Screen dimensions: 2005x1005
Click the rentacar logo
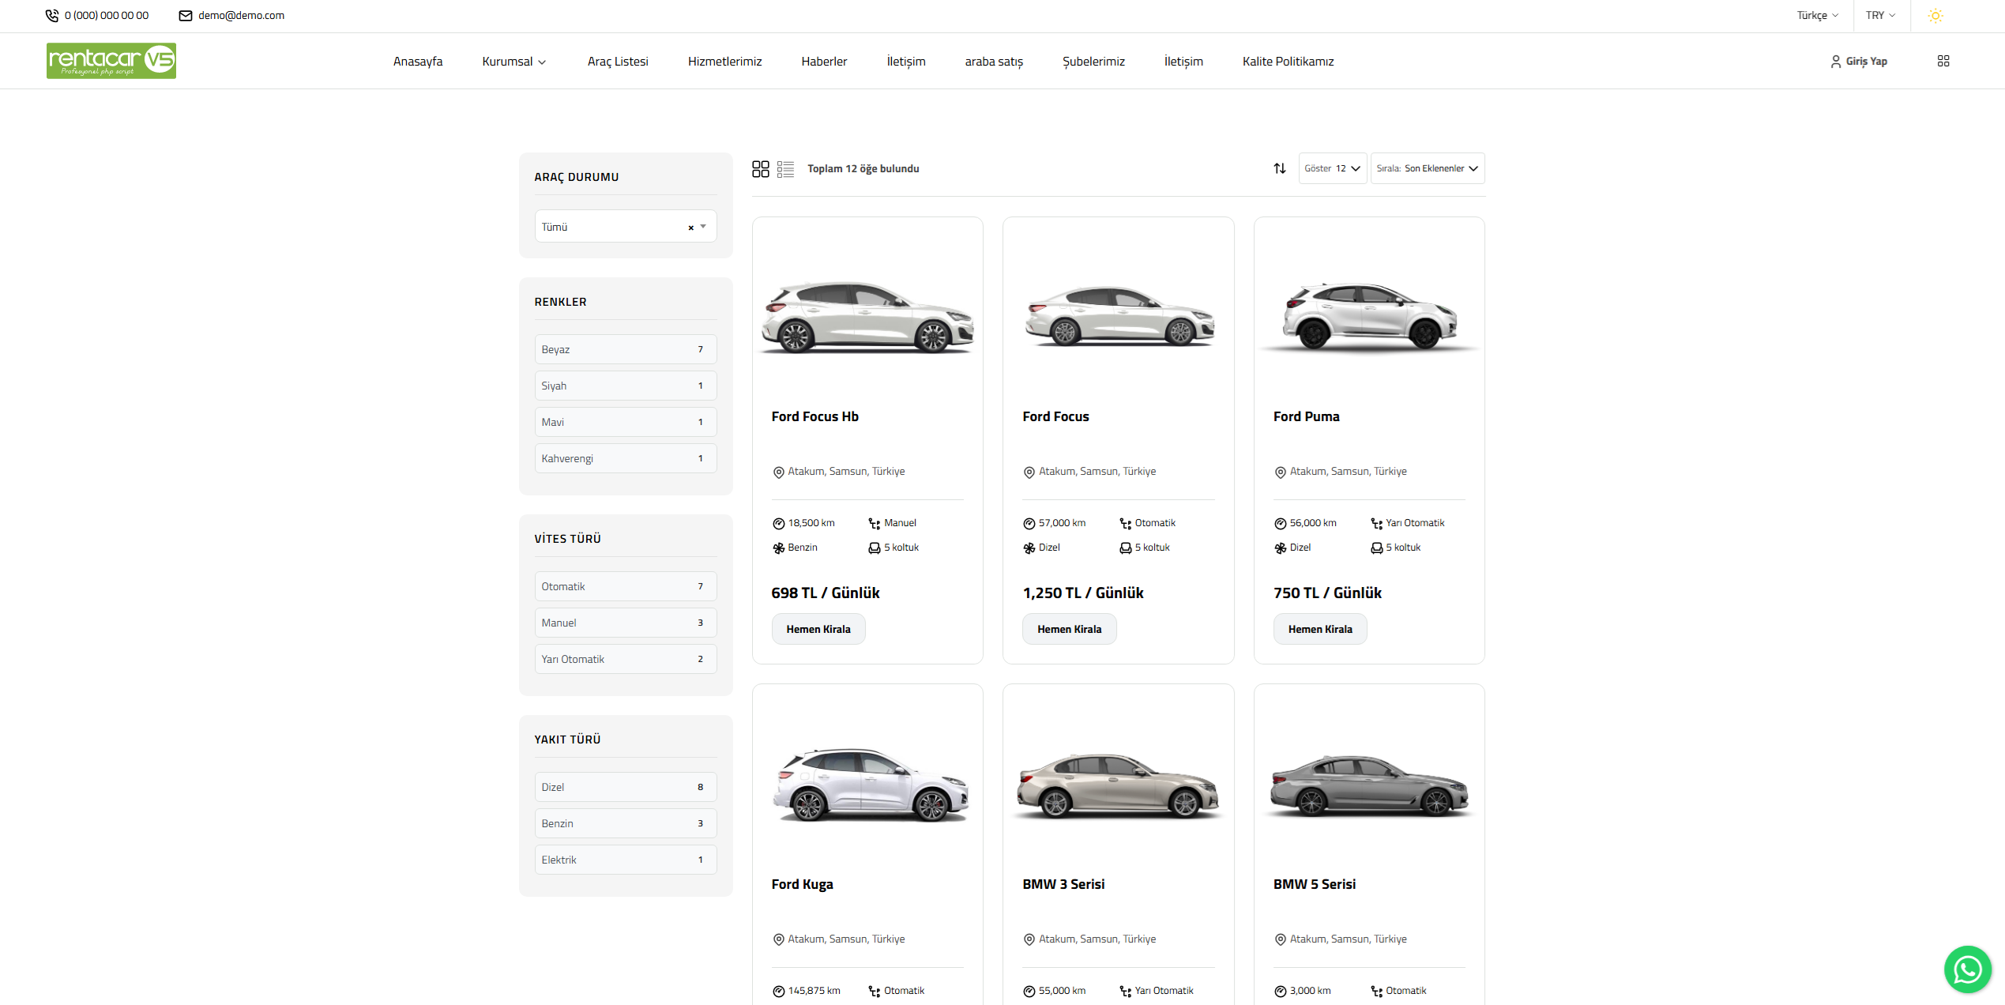point(111,61)
